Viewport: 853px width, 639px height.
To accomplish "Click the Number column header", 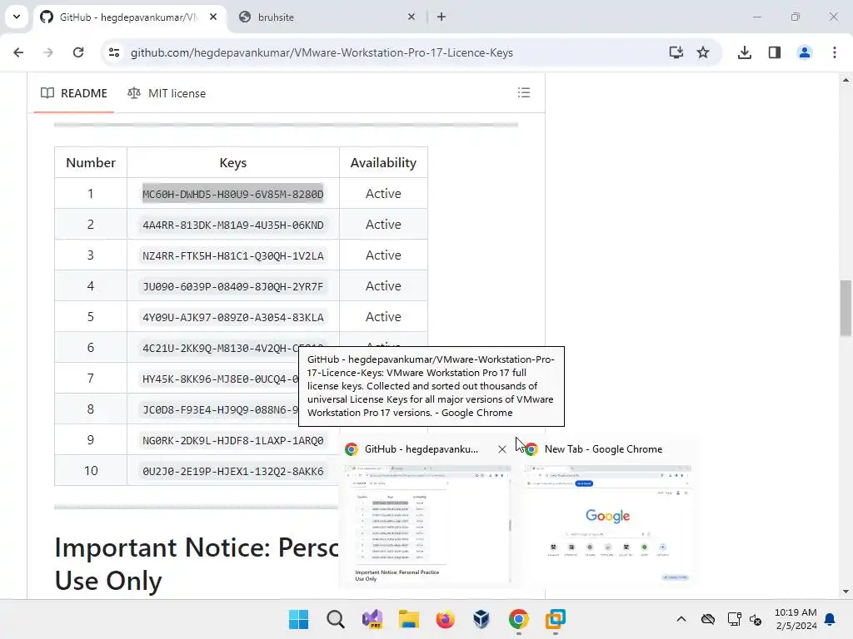I will 91,162.
